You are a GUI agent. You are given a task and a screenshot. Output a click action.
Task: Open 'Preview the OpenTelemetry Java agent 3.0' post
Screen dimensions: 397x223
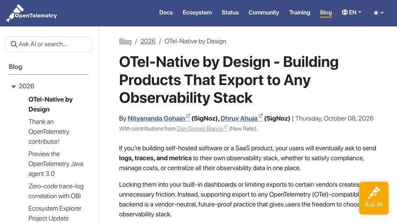click(56, 164)
